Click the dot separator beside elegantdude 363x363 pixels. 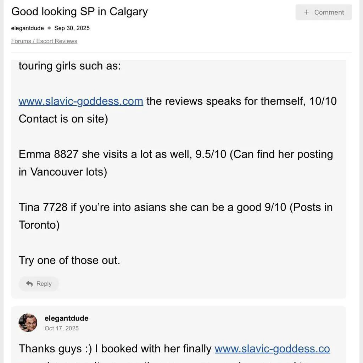coord(49,28)
